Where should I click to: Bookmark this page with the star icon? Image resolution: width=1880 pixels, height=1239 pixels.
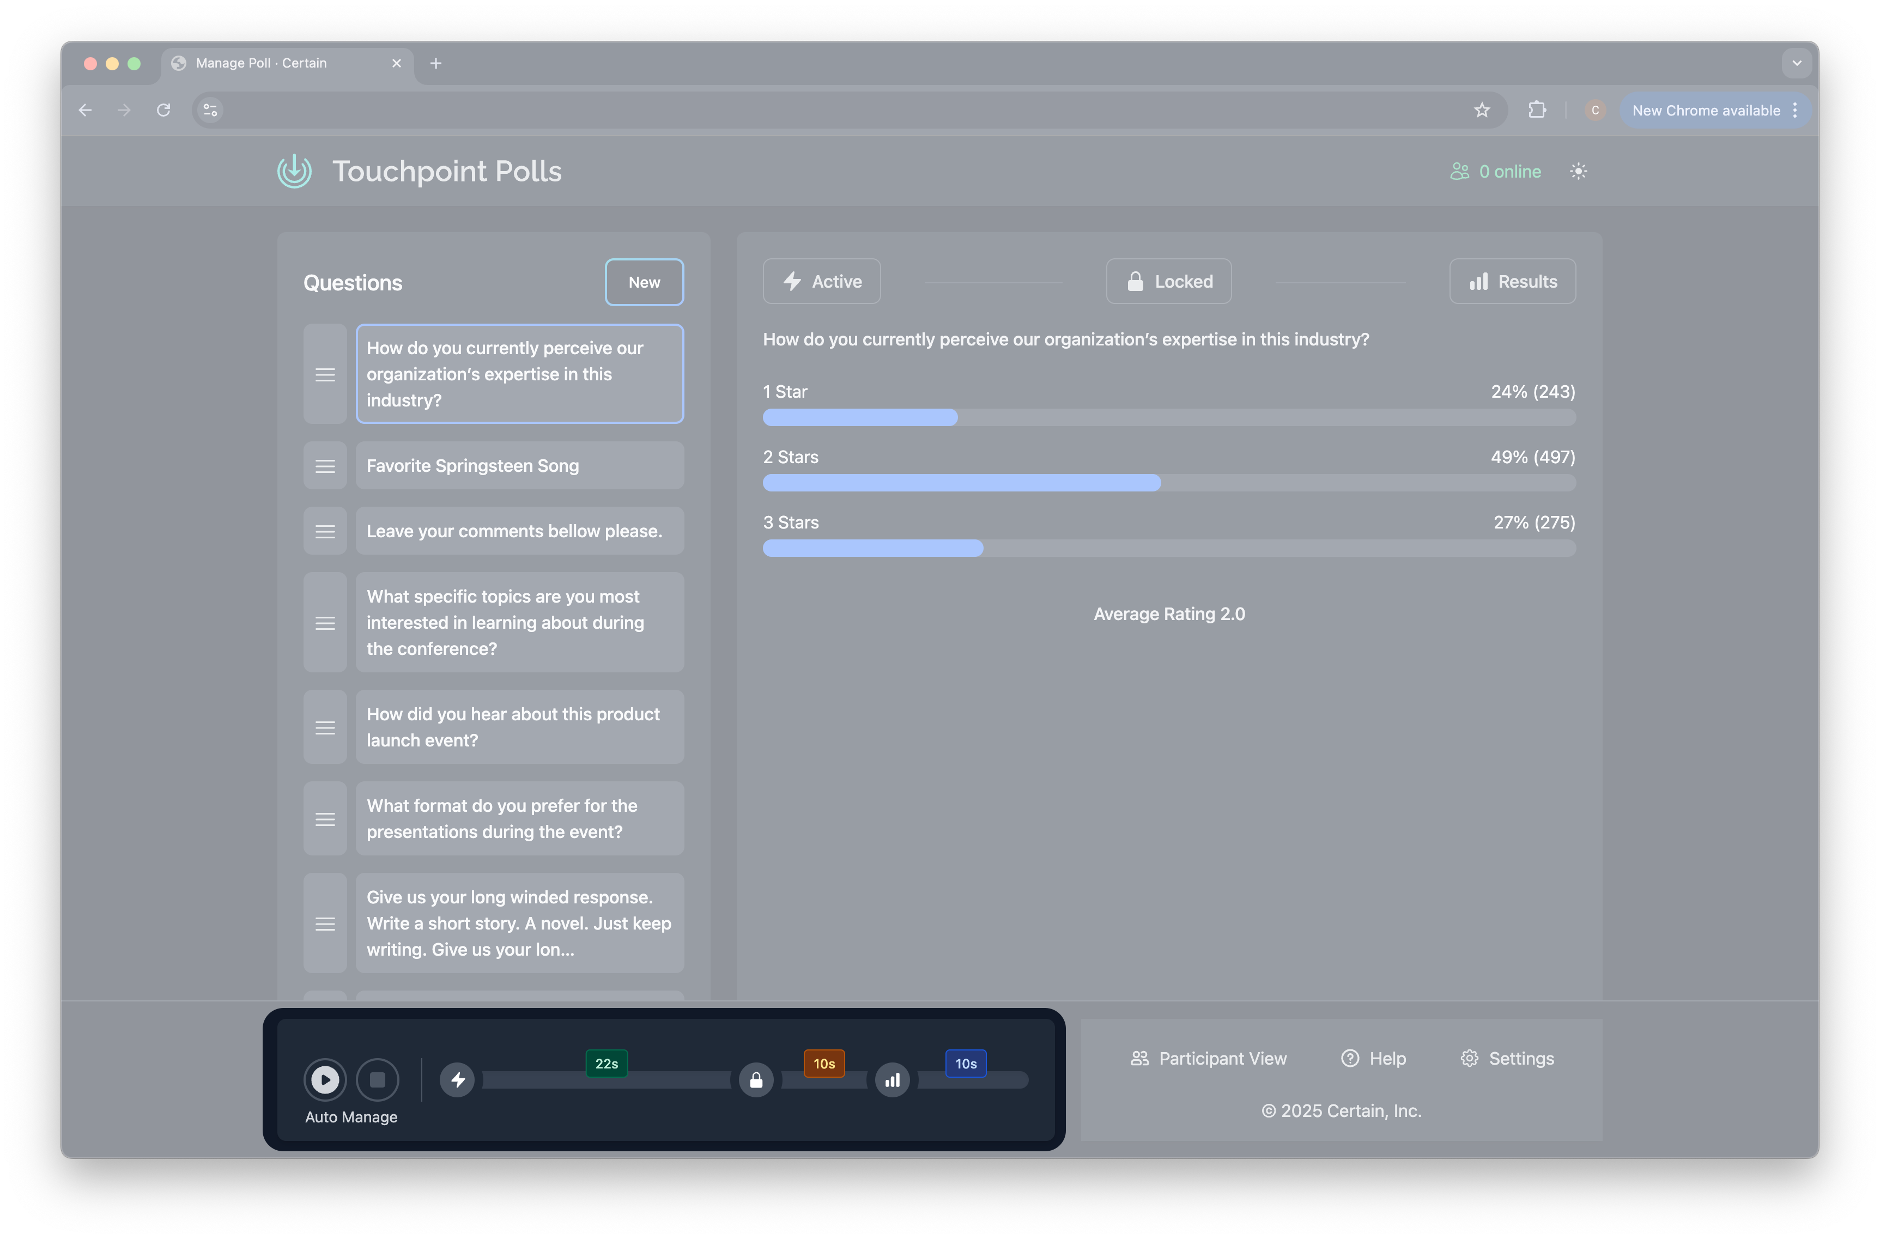(1482, 110)
